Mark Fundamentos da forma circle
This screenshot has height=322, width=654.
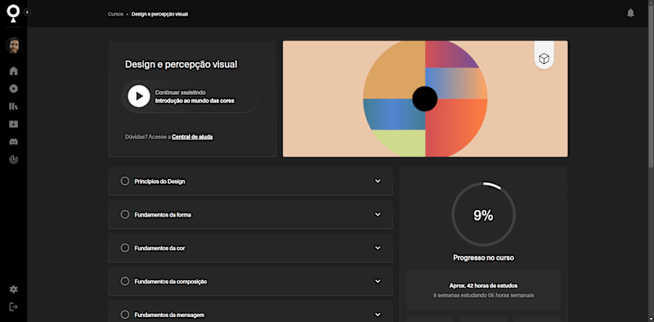(125, 214)
